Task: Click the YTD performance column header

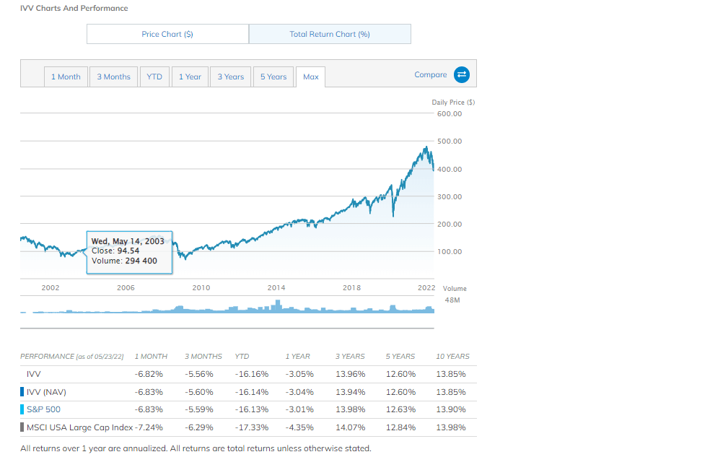Action: [x=242, y=357]
